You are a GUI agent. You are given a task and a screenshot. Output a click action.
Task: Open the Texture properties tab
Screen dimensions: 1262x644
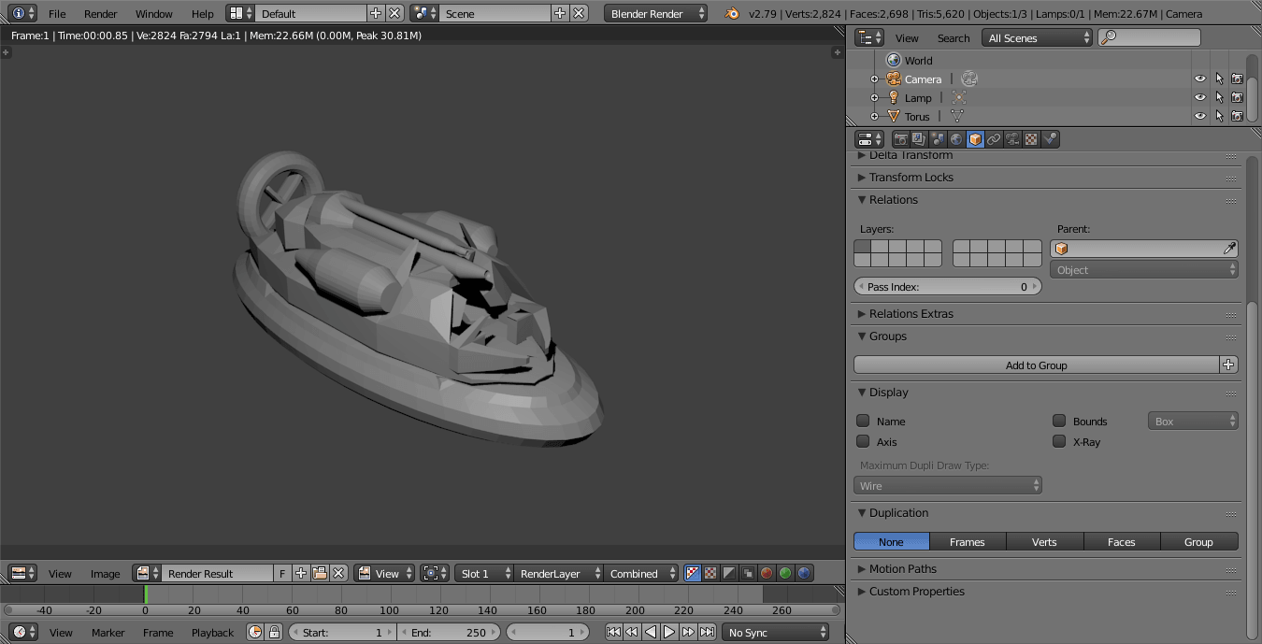pyautogui.click(x=1031, y=139)
